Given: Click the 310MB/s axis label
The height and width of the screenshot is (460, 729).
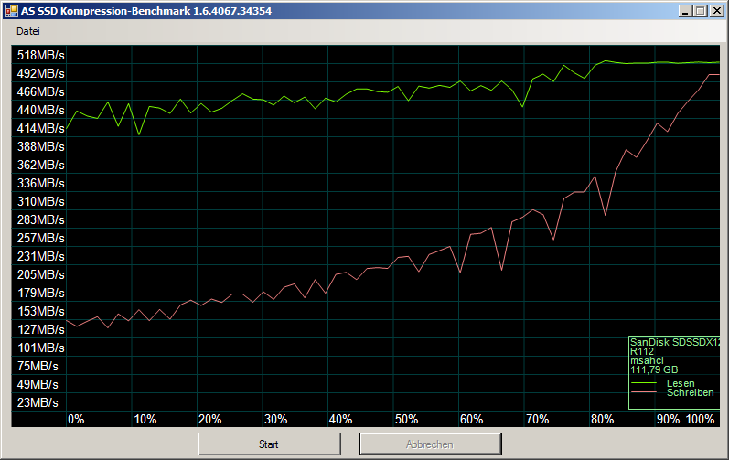Looking at the screenshot, I should coord(40,202).
